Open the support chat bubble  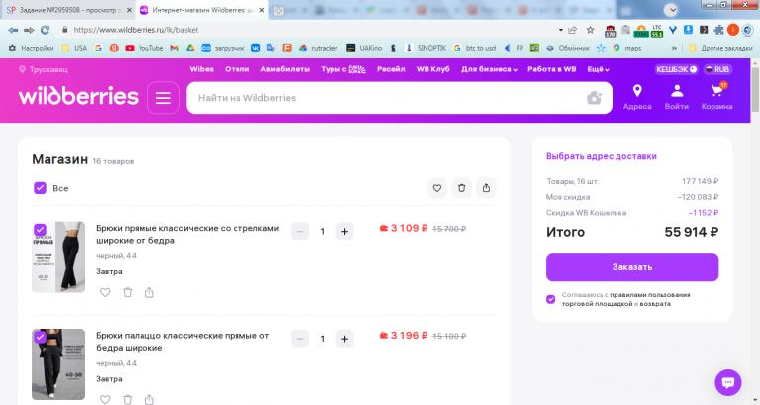tap(728, 382)
